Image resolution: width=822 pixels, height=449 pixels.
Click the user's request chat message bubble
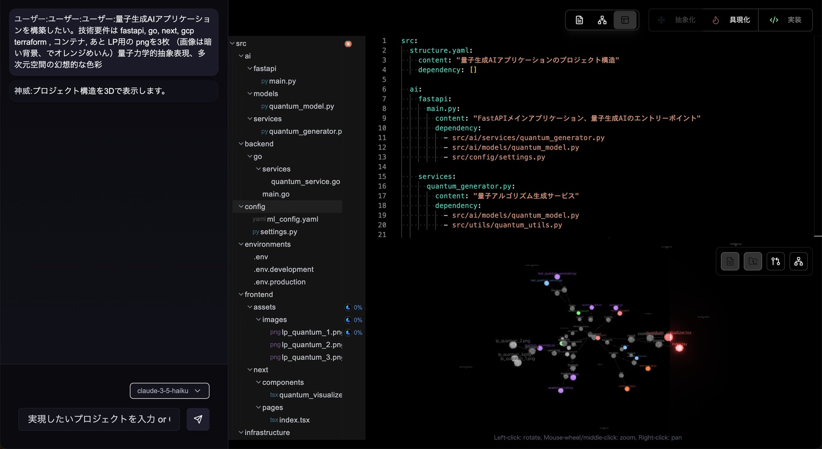tap(114, 42)
